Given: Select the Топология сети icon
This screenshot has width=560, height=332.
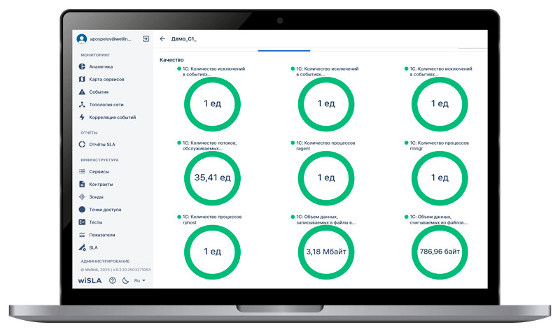Looking at the screenshot, I should (x=82, y=105).
